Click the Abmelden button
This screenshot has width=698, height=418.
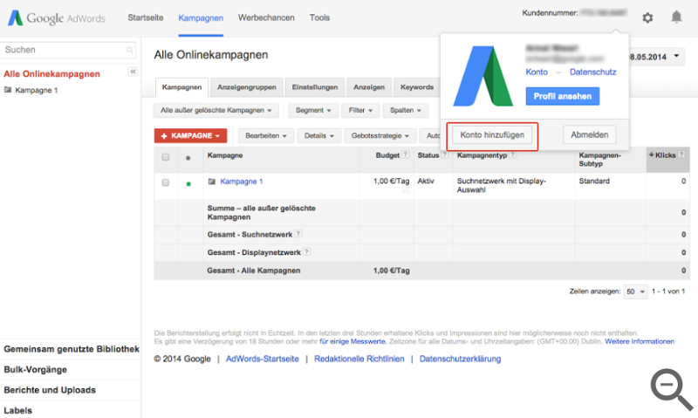click(590, 135)
